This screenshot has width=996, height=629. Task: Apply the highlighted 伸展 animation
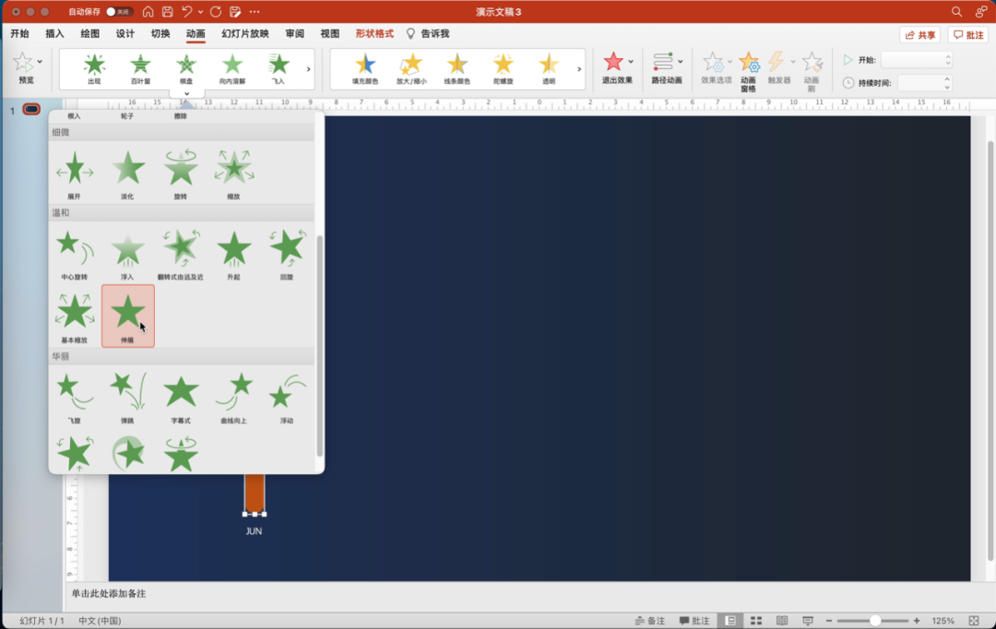point(127,315)
